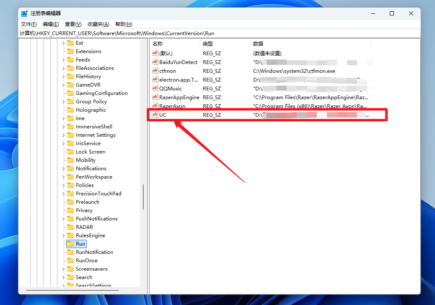Expand the PrecisionTouchPad key
435x305 pixels.
[x=64, y=194]
